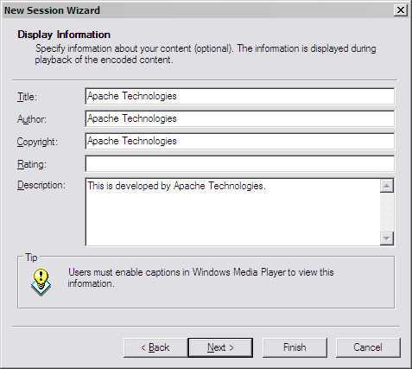The height and width of the screenshot is (369, 412).
Task: Click the Finish button
Action: [295, 347]
